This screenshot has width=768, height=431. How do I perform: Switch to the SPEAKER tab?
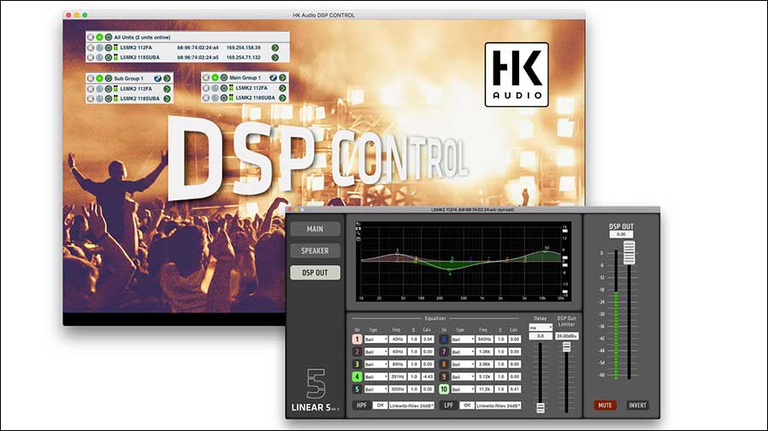(x=315, y=251)
